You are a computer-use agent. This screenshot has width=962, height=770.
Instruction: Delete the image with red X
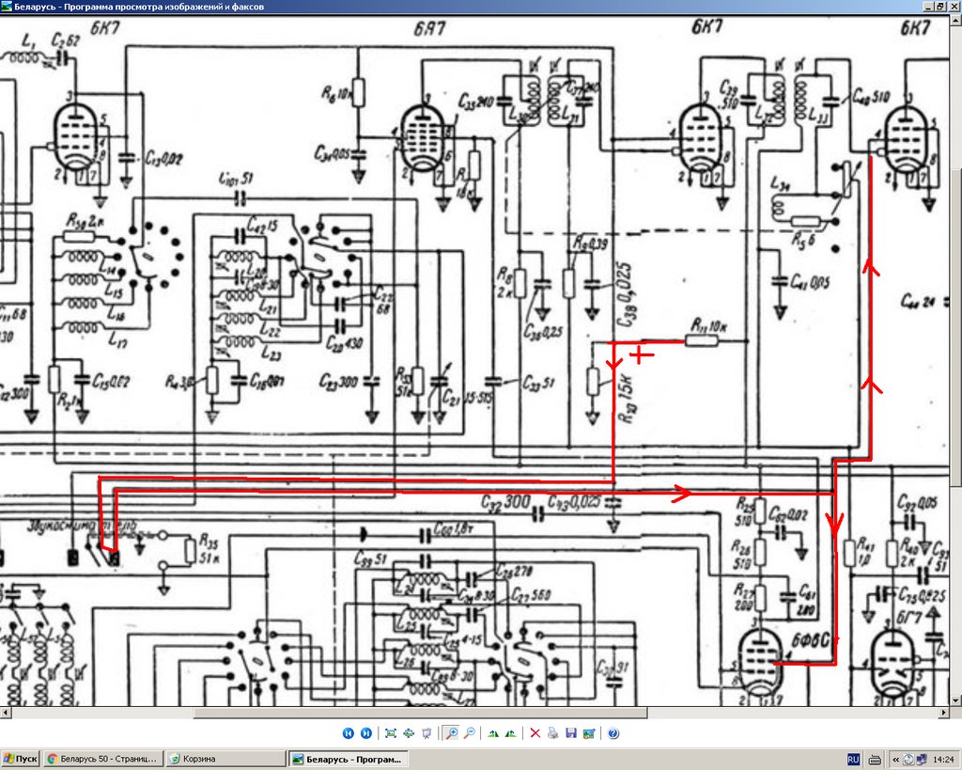tap(535, 733)
